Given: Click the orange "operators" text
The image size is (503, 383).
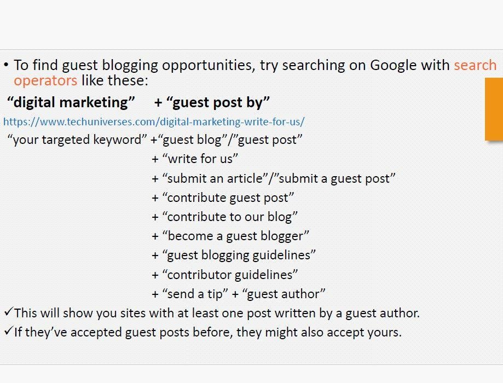Looking at the screenshot, I should coord(45,80).
